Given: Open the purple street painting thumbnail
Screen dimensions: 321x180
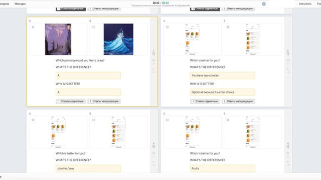Looking at the screenshot, I should (58, 39).
